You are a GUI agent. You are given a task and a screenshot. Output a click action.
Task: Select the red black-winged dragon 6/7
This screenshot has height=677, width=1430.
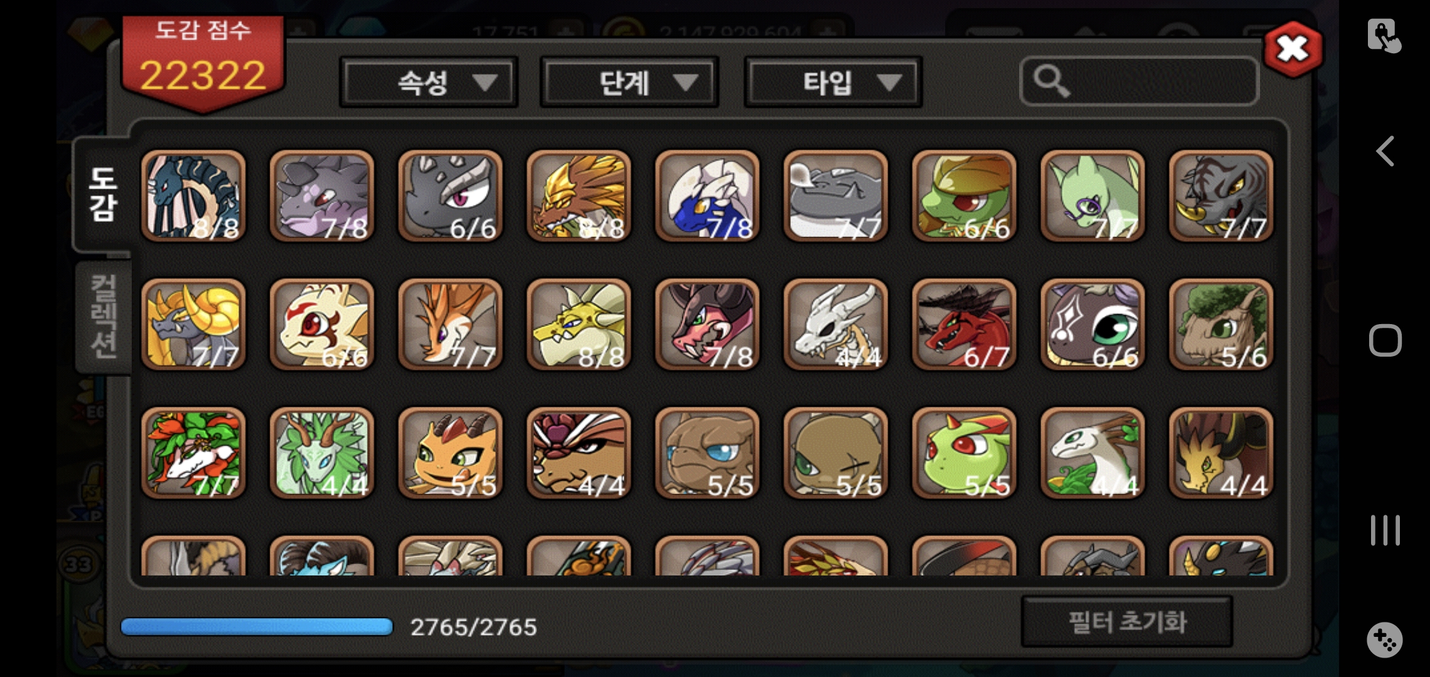(964, 324)
